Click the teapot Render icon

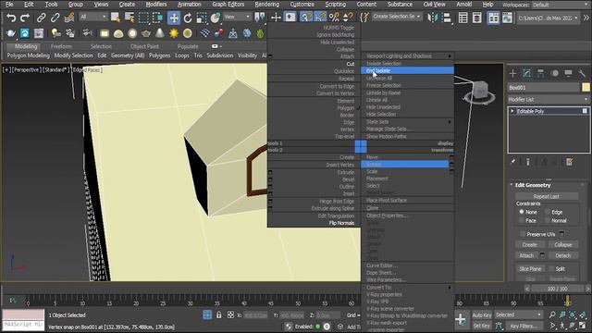click(x=11, y=33)
